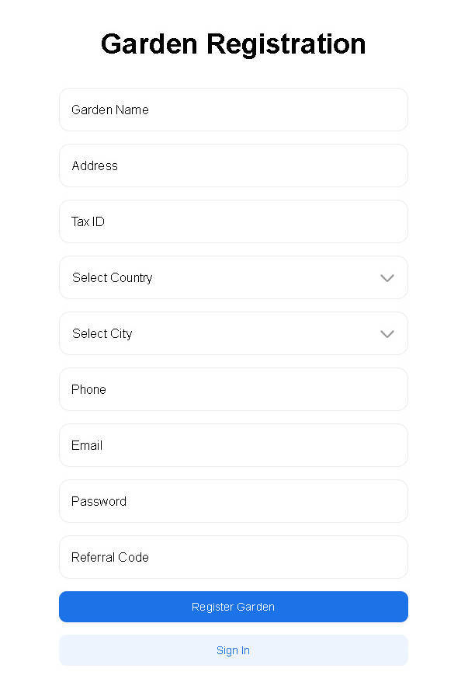The width and height of the screenshot is (475, 693).
Task: Click into the Address field
Action: (233, 165)
